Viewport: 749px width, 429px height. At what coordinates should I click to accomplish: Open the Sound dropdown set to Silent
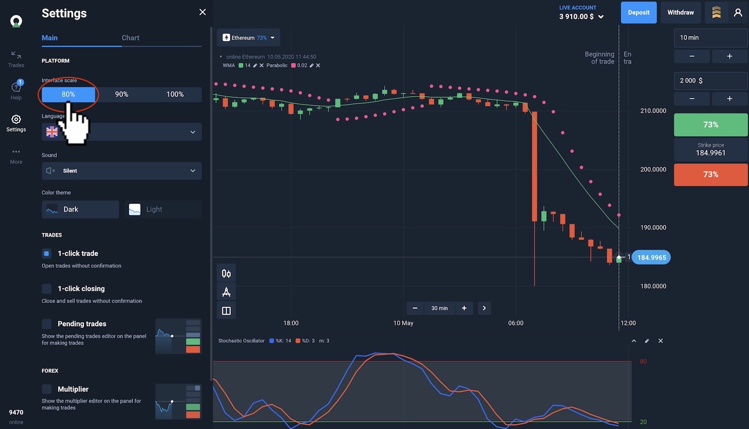coord(121,171)
